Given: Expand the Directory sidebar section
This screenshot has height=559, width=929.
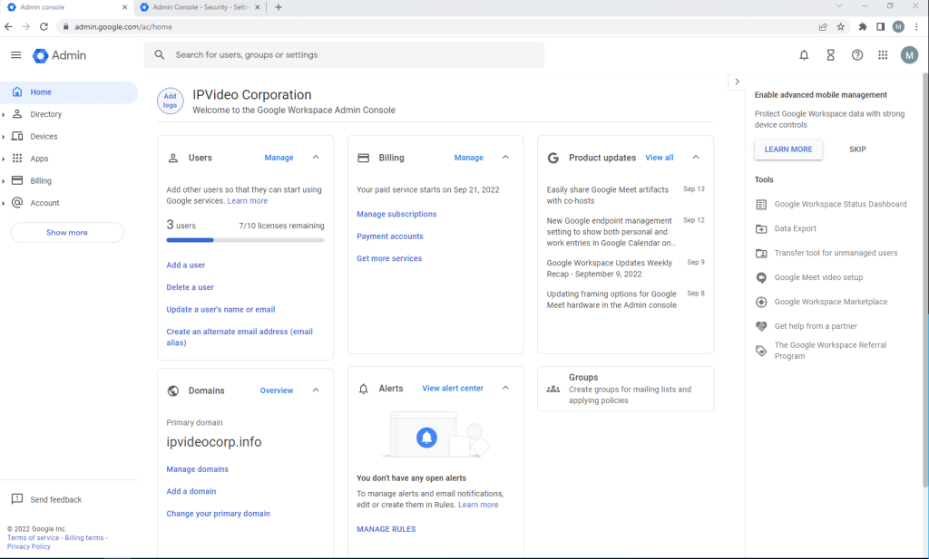Looking at the screenshot, I should (4, 115).
